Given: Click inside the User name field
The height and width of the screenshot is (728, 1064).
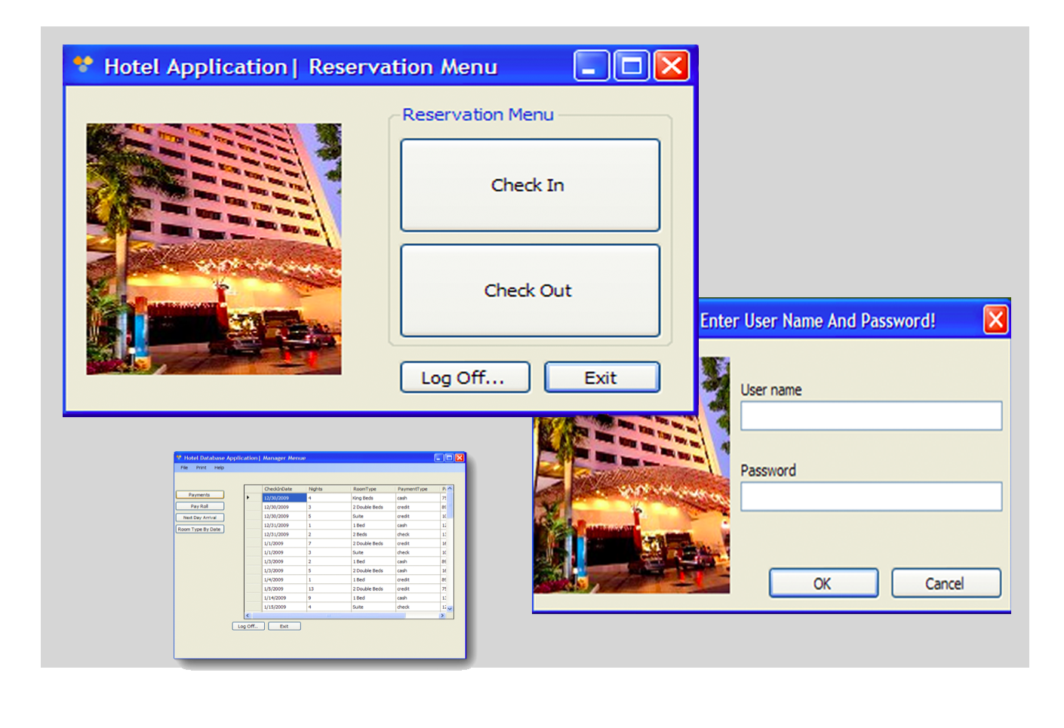Looking at the screenshot, I should (x=870, y=415).
